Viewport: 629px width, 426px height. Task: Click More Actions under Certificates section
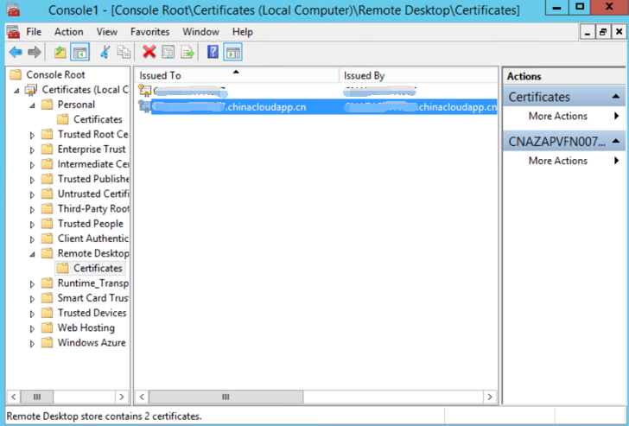(x=557, y=116)
